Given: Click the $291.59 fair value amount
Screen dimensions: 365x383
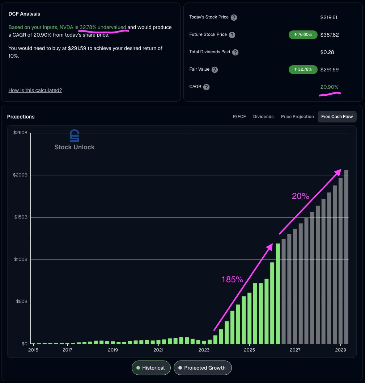Looking at the screenshot, I should [330, 69].
